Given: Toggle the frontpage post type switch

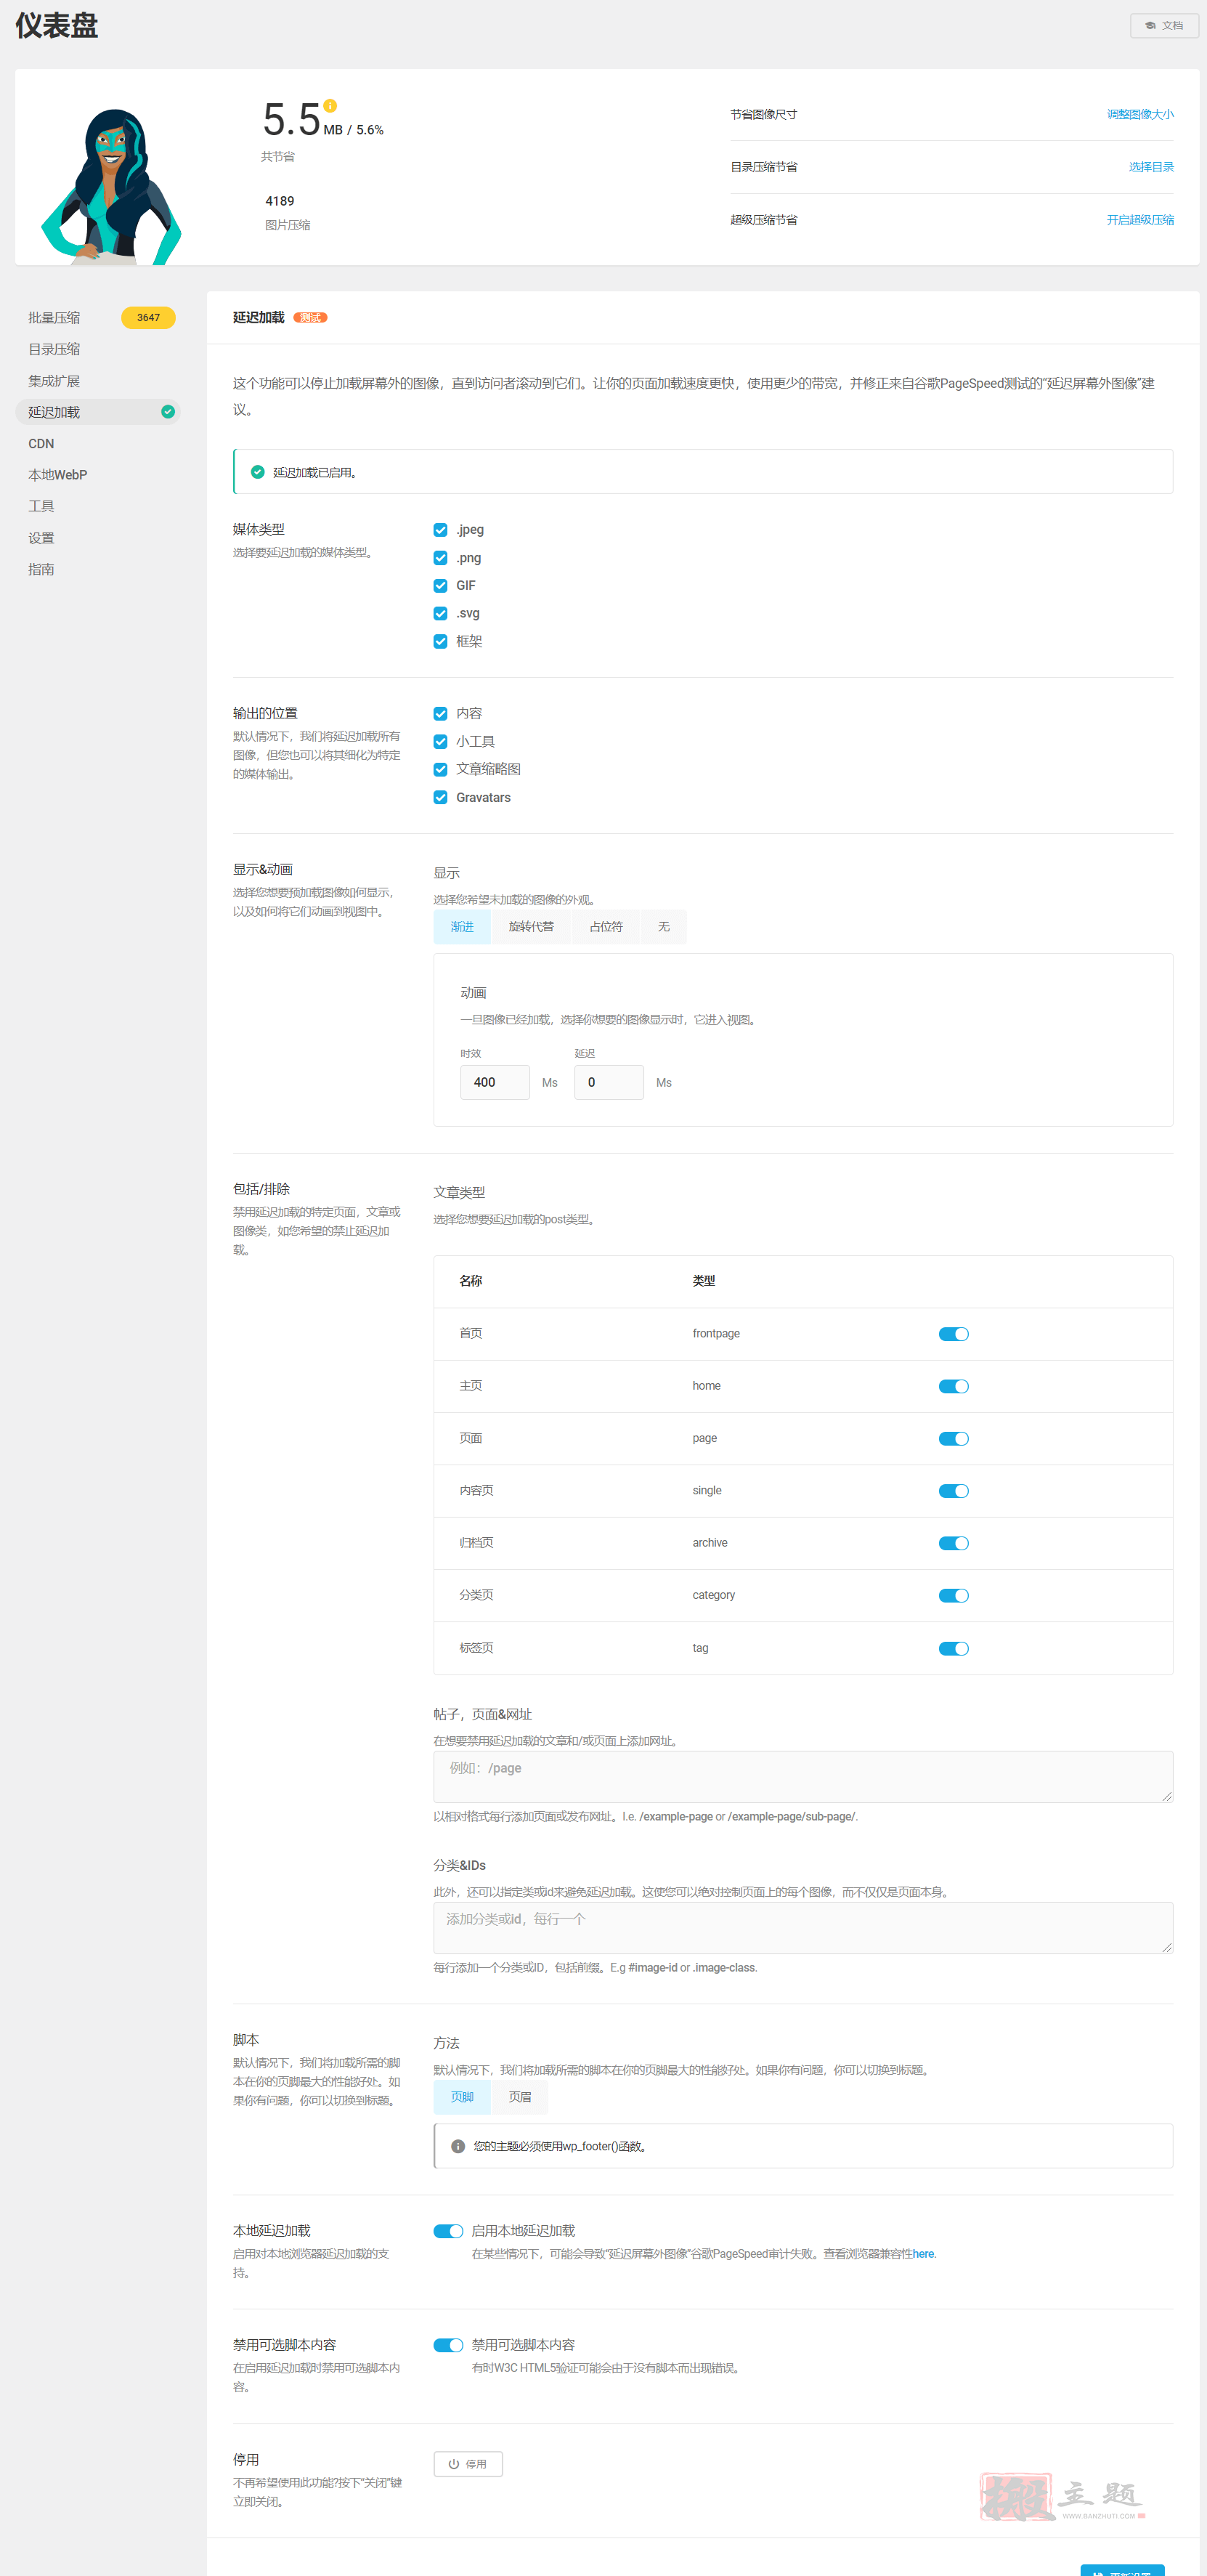Looking at the screenshot, I should (x=954, y=1334).
